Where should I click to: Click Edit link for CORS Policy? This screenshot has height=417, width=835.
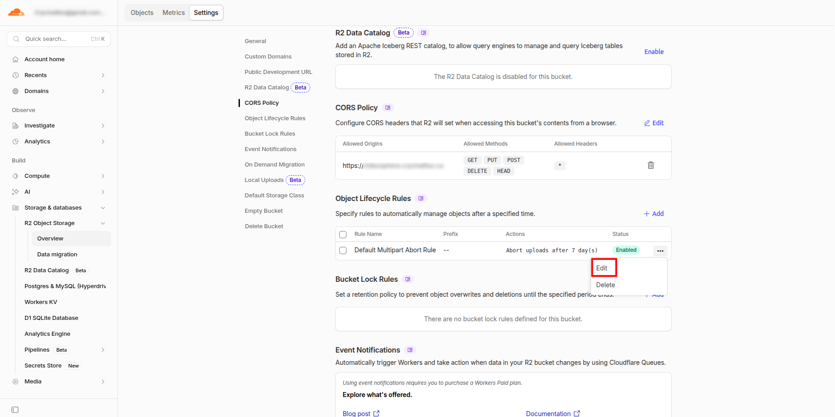tap(654, 123)
